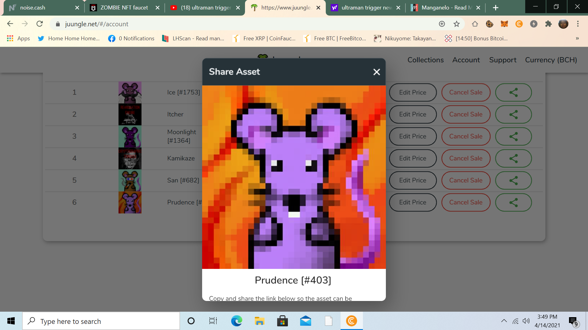Select Kamikaze thumbnail image
This screenshot has width=588, height=330.
[130, 158]
